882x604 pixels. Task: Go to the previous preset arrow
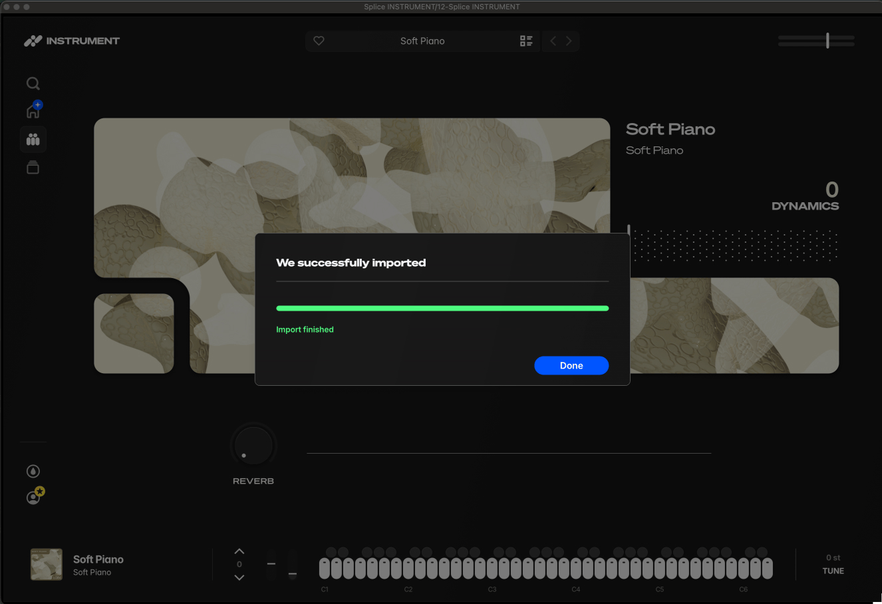click(553, 41)
